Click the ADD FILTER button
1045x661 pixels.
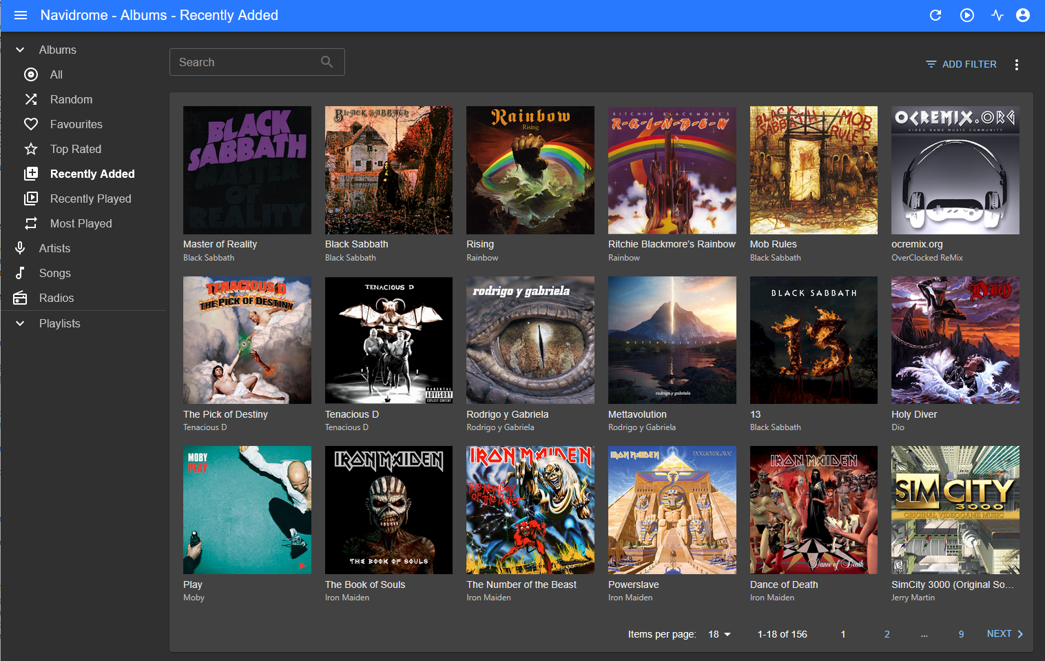point(961,64)
